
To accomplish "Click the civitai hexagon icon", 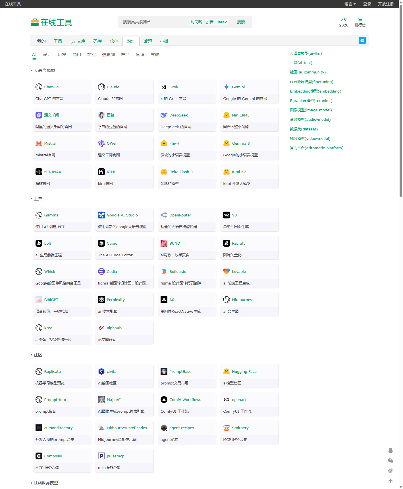I will click(101, 371).
